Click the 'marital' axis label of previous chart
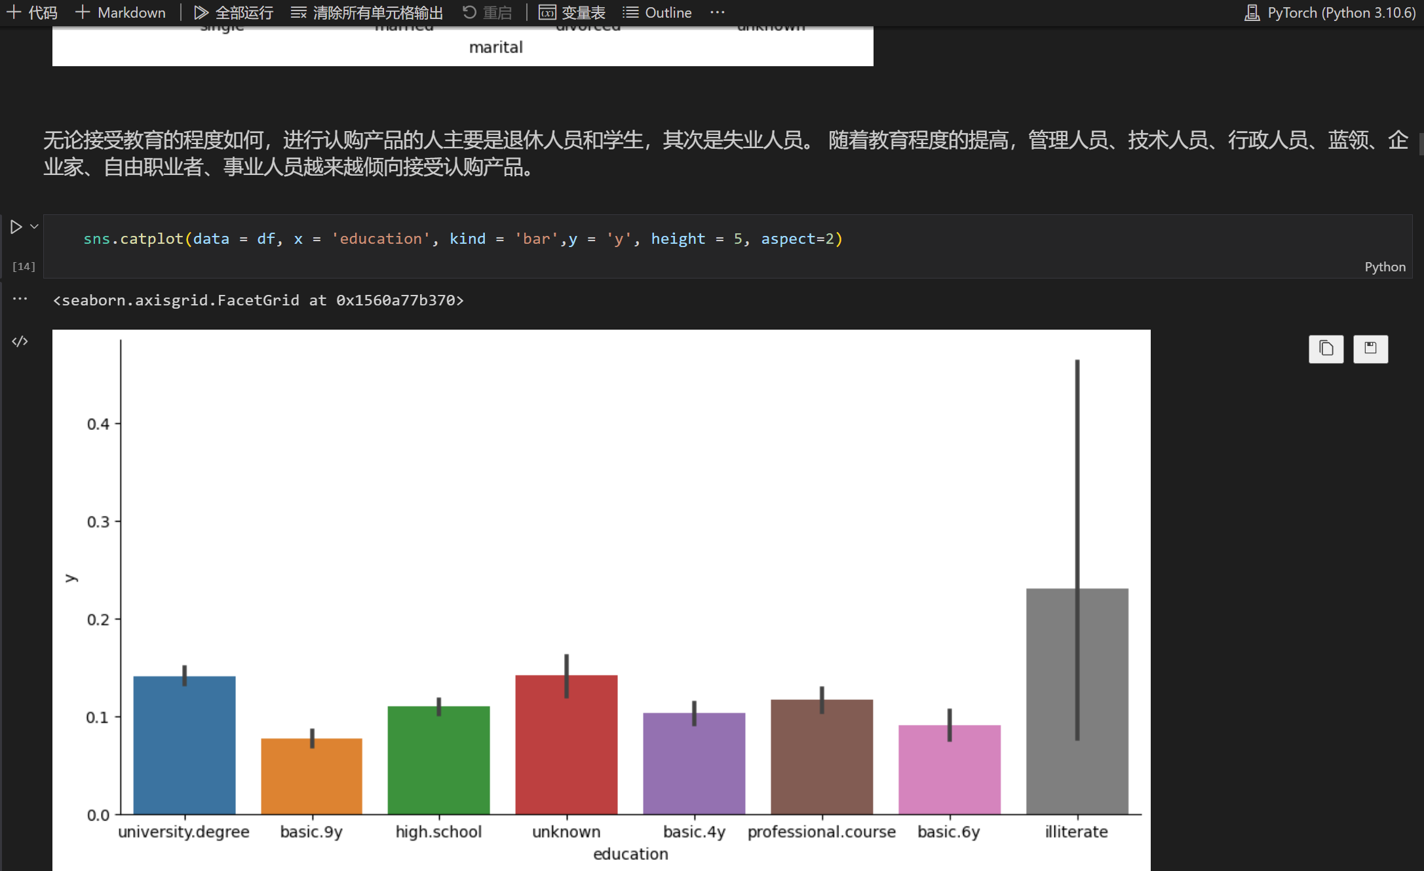 coord(496,47)
